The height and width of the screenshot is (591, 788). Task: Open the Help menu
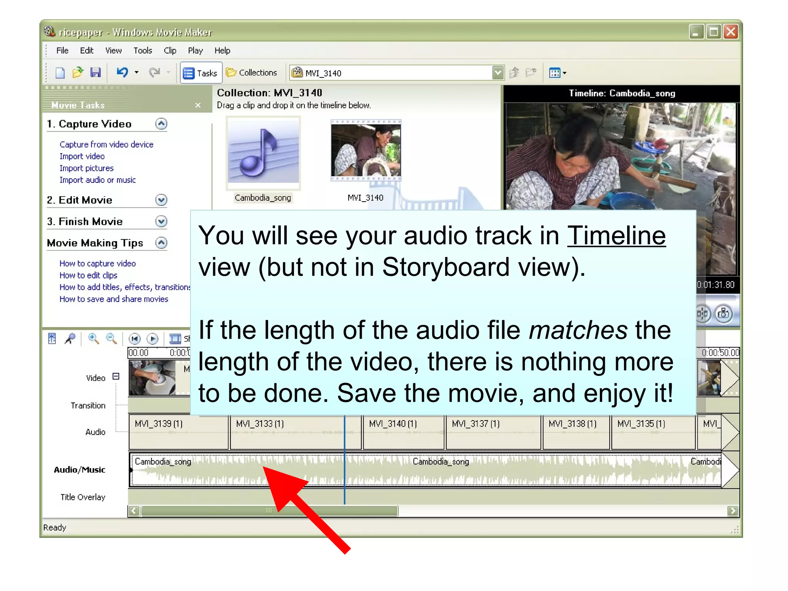222,50
